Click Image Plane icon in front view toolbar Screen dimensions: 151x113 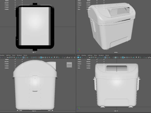[16, 57]
